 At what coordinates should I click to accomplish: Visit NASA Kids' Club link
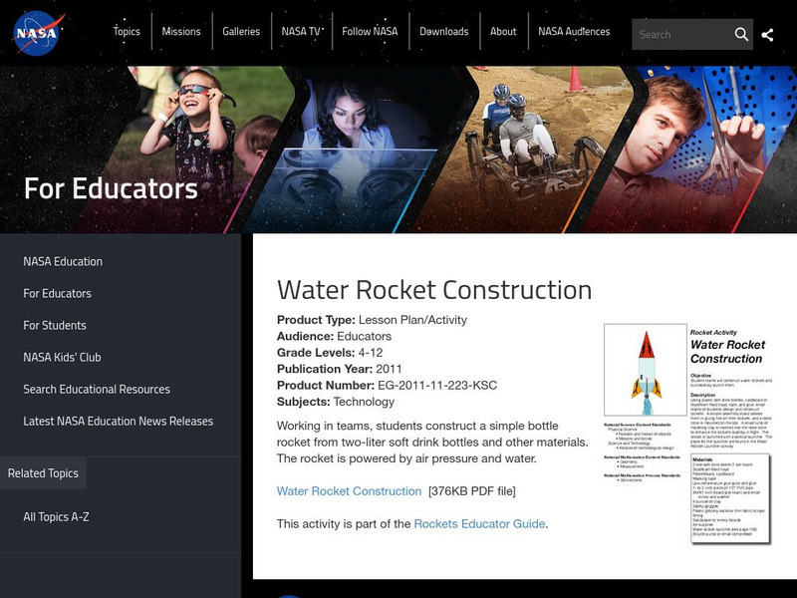pyautogui.click(x=62, y=358)
